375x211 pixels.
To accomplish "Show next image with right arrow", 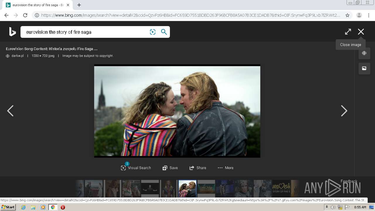I will (x=344, y=111).
